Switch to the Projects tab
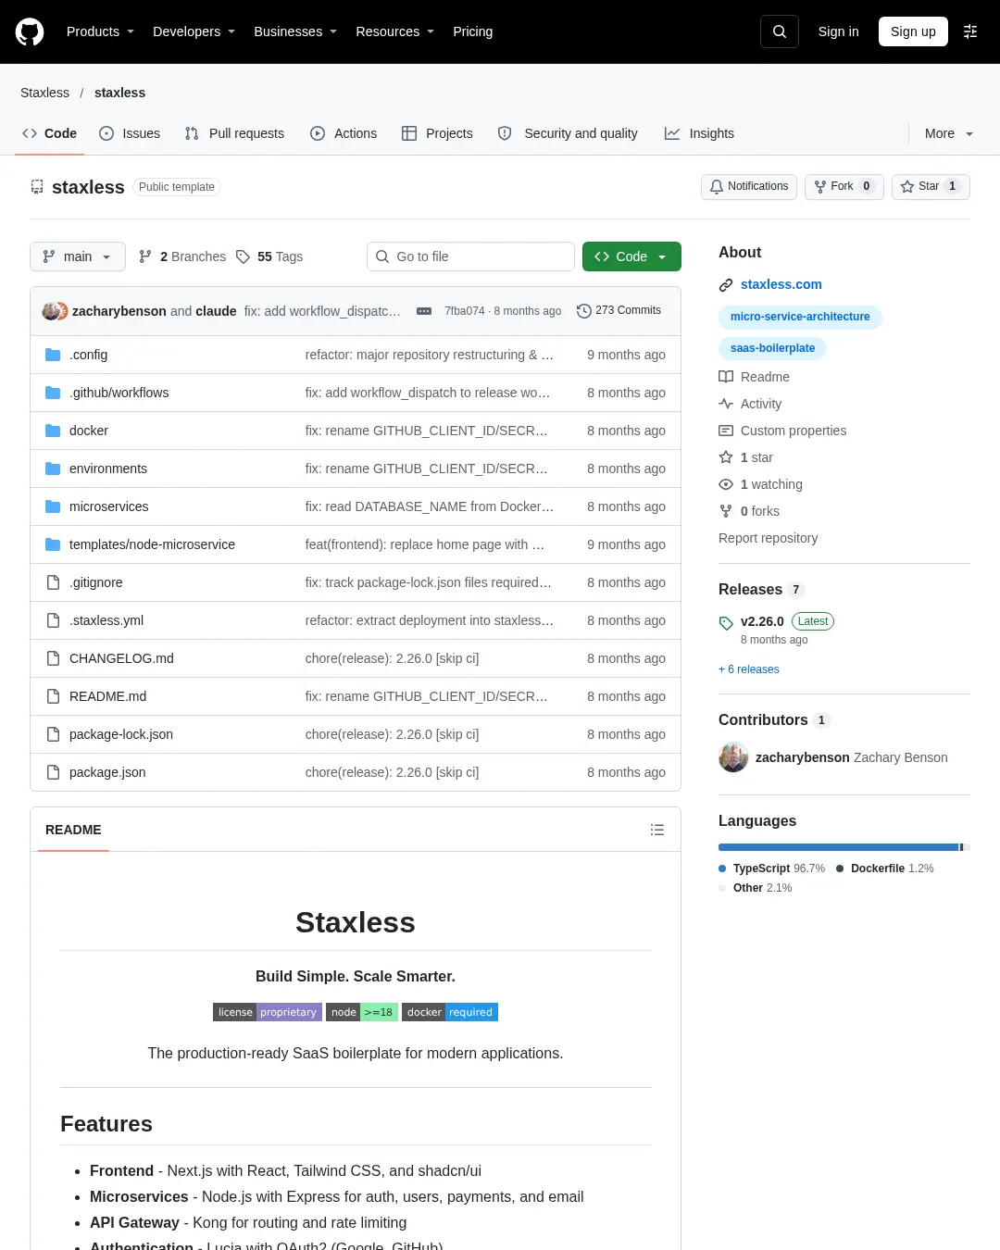 tap(437, 133)
